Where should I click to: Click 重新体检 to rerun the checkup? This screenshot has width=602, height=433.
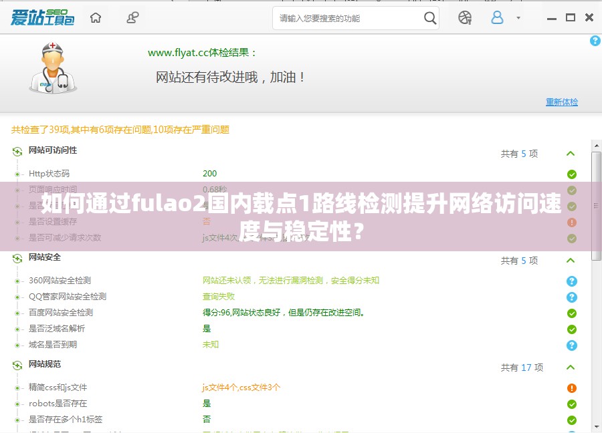click(x=562, y=102)
